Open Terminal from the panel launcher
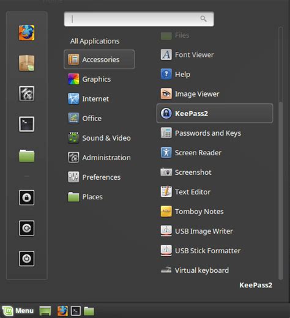This screenshot has width=290, height=318. point(76,311)
